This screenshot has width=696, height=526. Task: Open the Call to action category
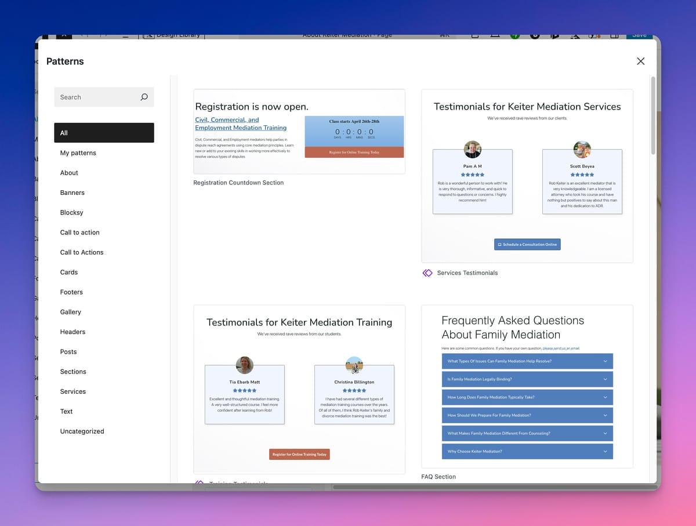pyautogui.click(x=80, y=233)
